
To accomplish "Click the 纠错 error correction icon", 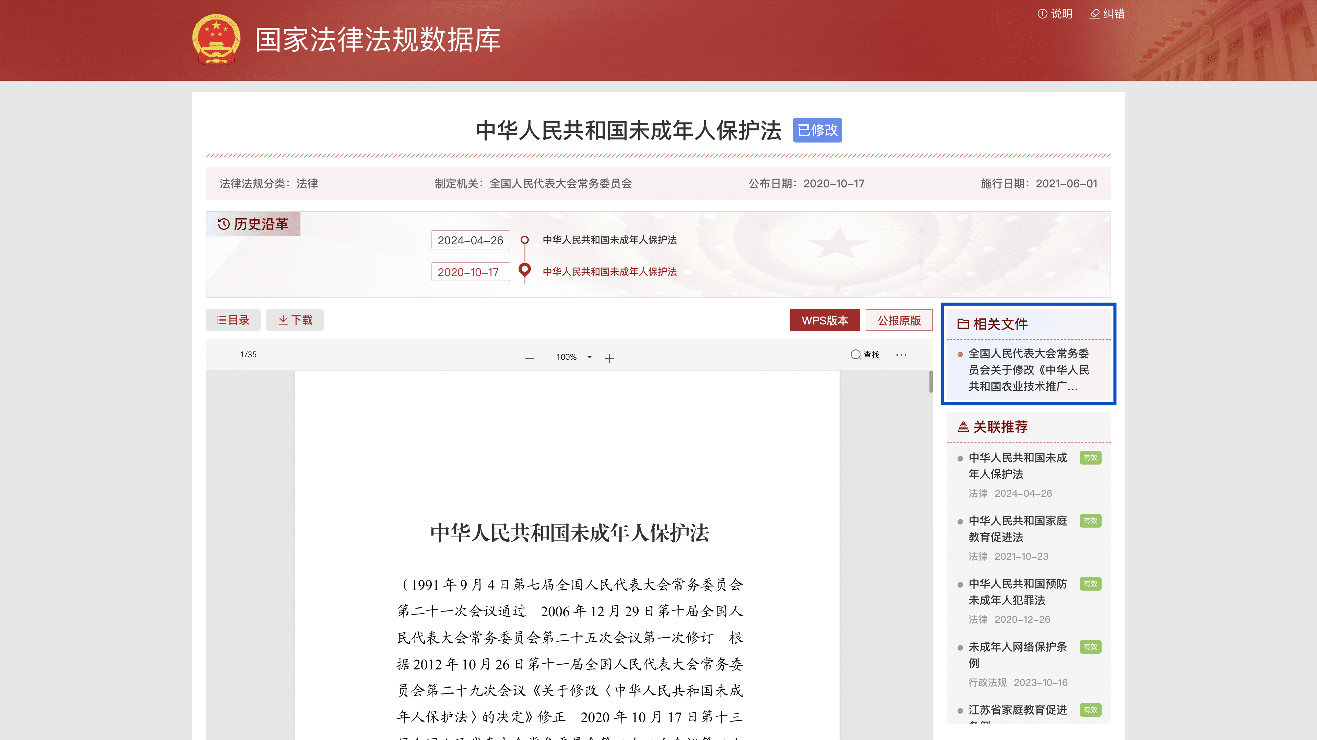I will (1095, 14).
